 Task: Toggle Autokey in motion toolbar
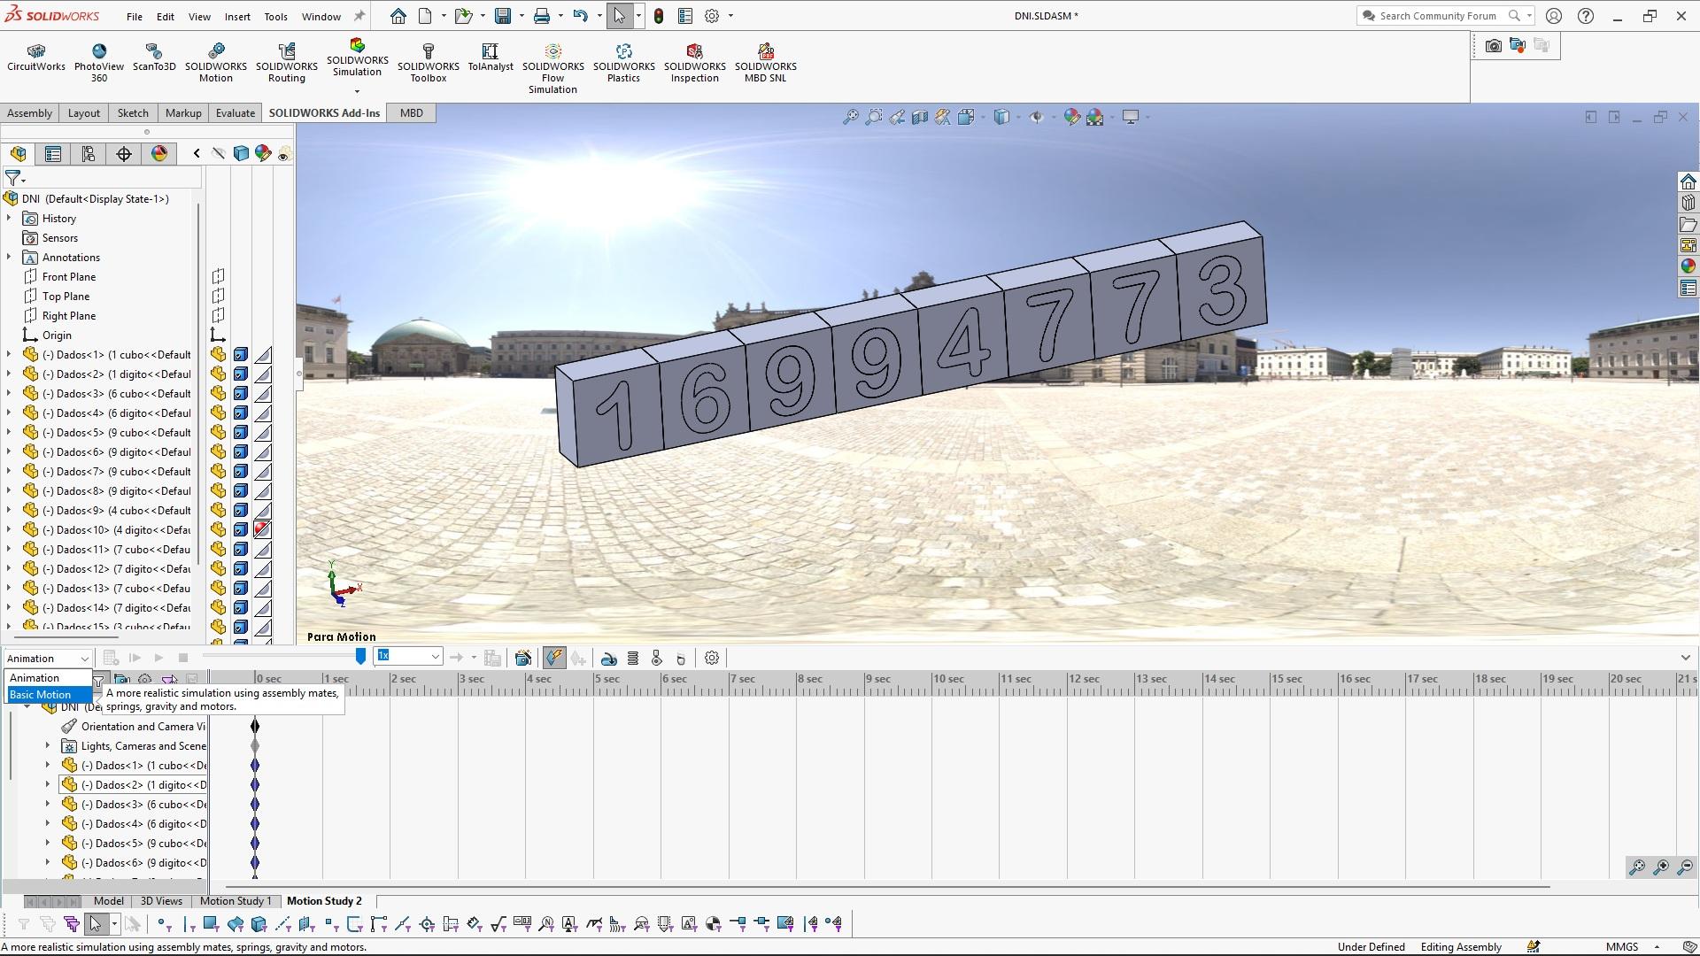pyautogui.click(x=554, y=658)
